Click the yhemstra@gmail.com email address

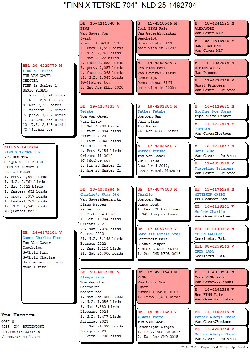point(20,337)
